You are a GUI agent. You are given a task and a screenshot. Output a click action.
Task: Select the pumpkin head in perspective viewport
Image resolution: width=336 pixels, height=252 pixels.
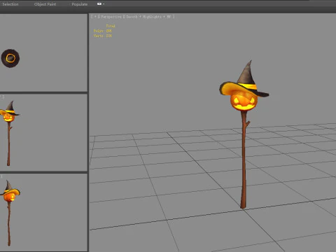click(x=244, y=102)
